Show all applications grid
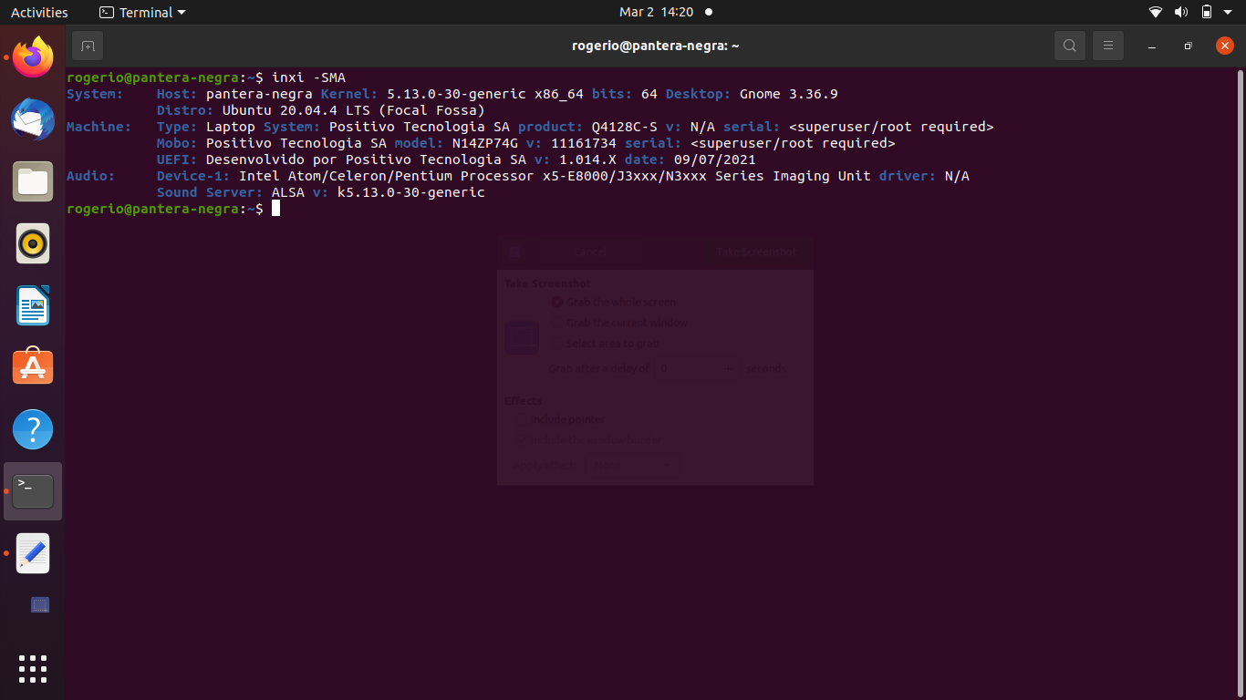The image size is (1246, 700). point(33,668)
